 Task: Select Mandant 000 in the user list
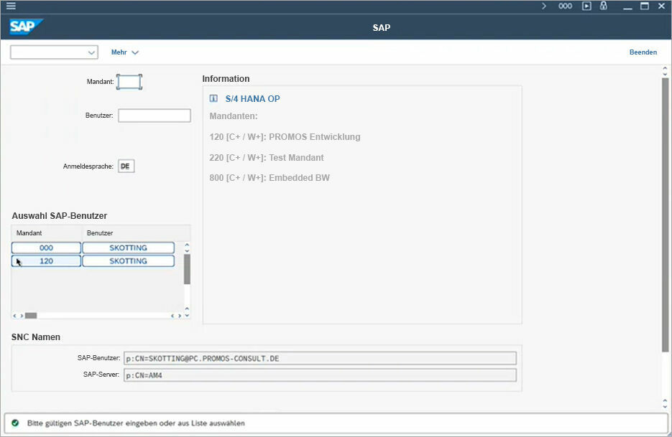[x=46, y=248]
